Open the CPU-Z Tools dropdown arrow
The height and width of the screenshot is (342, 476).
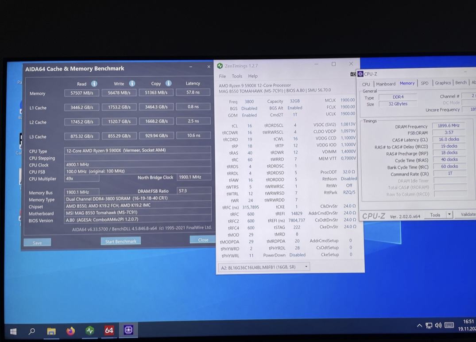tap(449, 214)
